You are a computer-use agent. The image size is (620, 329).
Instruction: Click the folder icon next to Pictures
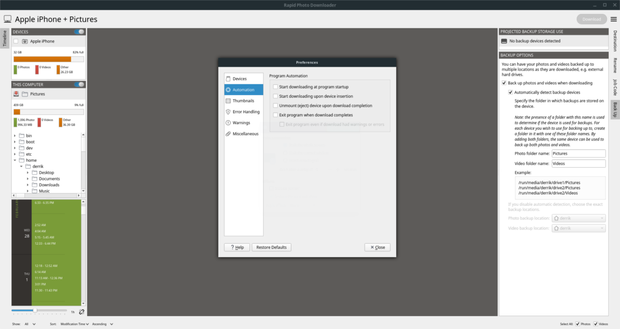(25, 94)
